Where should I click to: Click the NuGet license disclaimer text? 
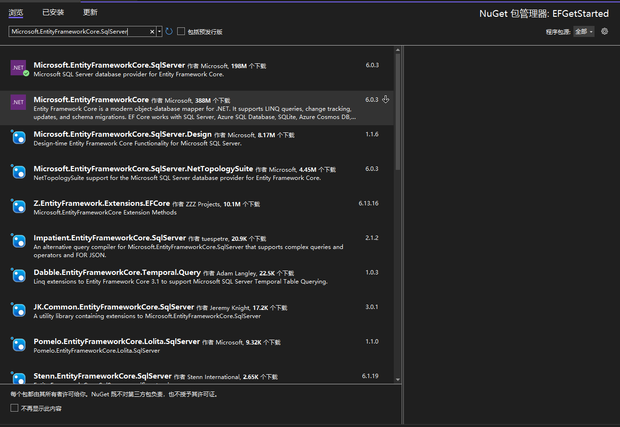click(x=114, y=394)
